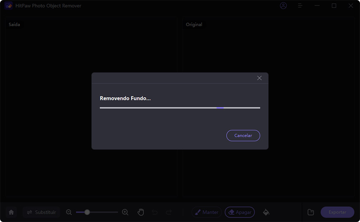Open the paint bucket background fill tool
The width and height of the screenshot is (360, 222).
coord(266,212)
